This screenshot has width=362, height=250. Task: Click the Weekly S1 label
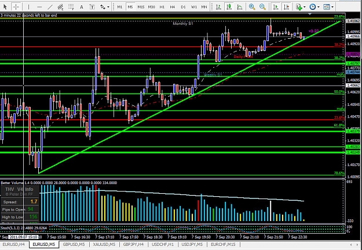[x=213, y=75]
